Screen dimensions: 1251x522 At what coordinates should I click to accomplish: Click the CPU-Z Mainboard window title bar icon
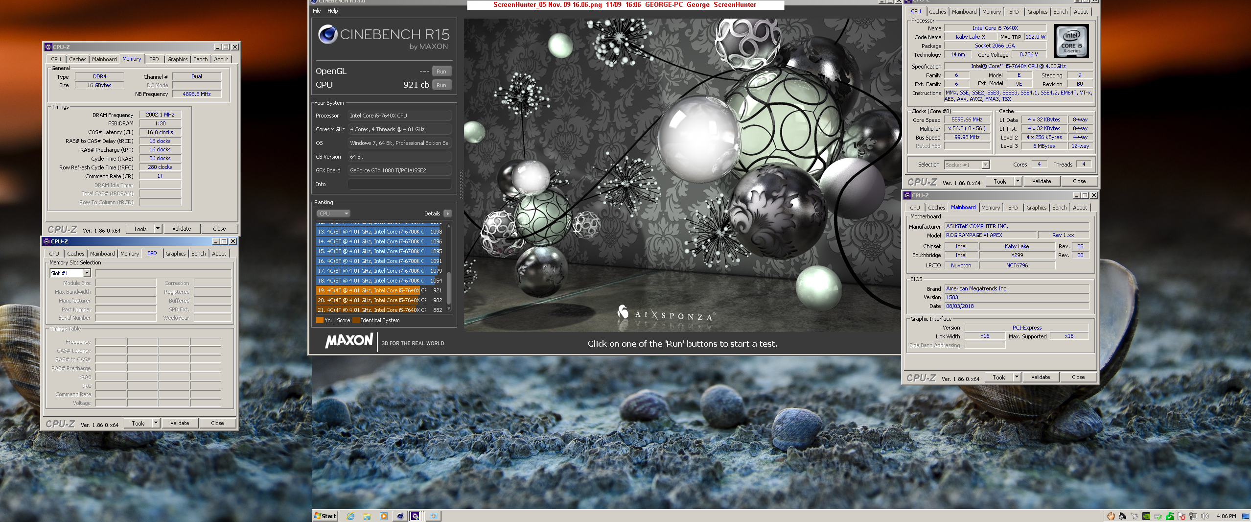click(907, 195)
